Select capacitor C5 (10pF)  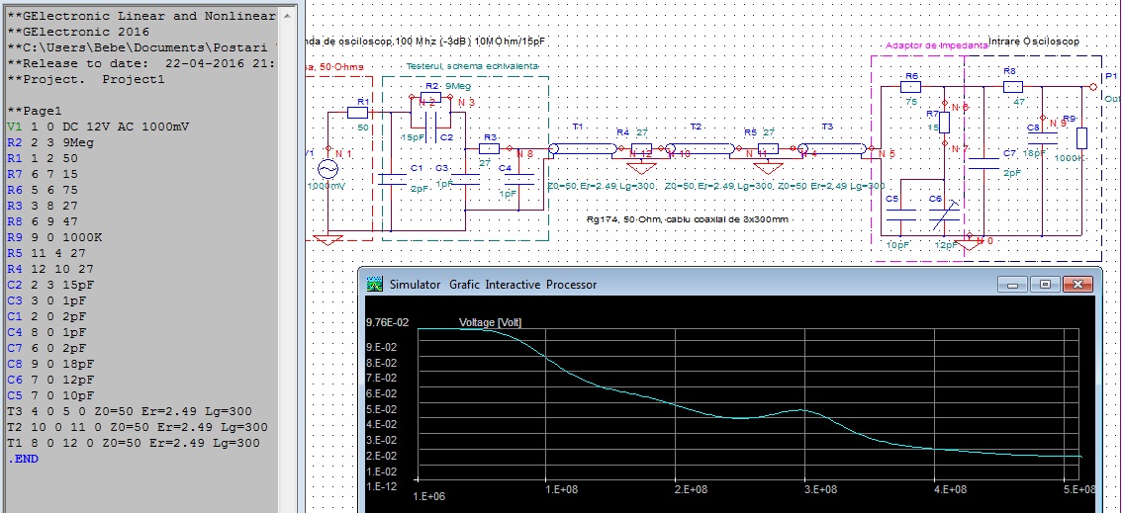(901, 214)
